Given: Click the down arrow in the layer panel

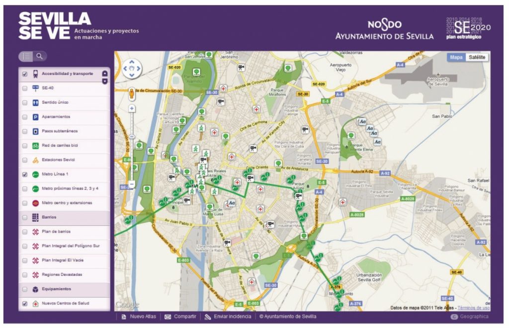Looking at the screenshot, I should coord(105,81).
